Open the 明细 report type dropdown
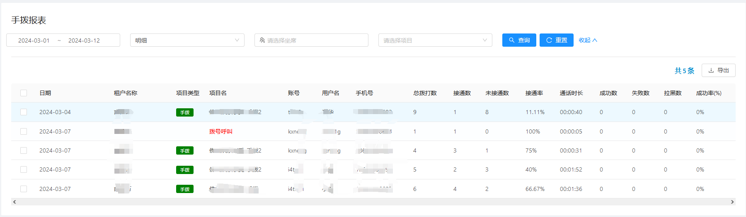746x217 pixels. point(187,40)
